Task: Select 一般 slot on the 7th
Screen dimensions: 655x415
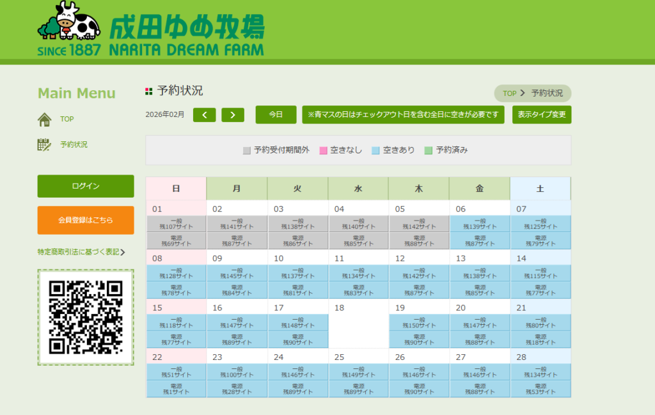Action: pyautogui.click(x=540, y=224)
